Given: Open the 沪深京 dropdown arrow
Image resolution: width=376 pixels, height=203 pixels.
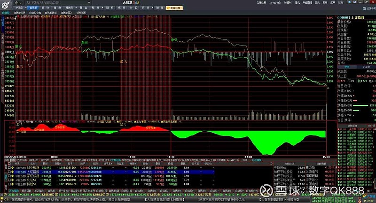Looking at the screenshot, I should pos(26,8).
